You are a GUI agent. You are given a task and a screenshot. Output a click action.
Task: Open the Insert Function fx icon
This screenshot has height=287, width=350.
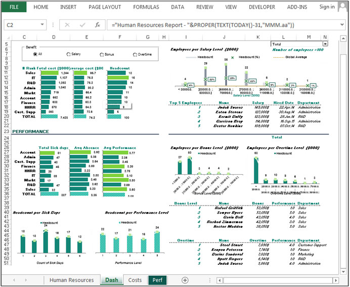97,25
